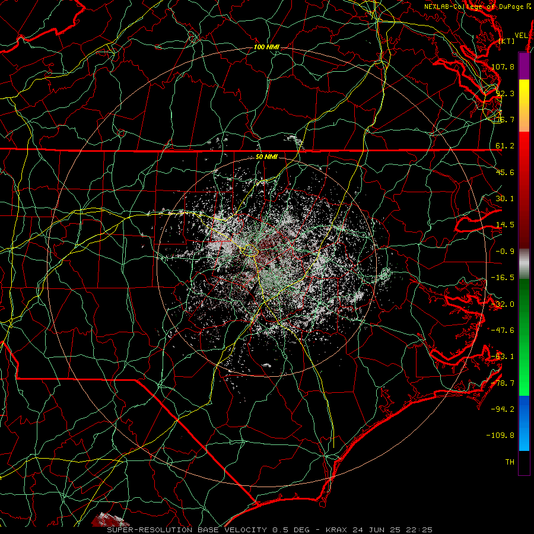The height and width of the screenshot is (534, 534).
Task: Click the -63.1 velocity scale value
Action: 503,357
